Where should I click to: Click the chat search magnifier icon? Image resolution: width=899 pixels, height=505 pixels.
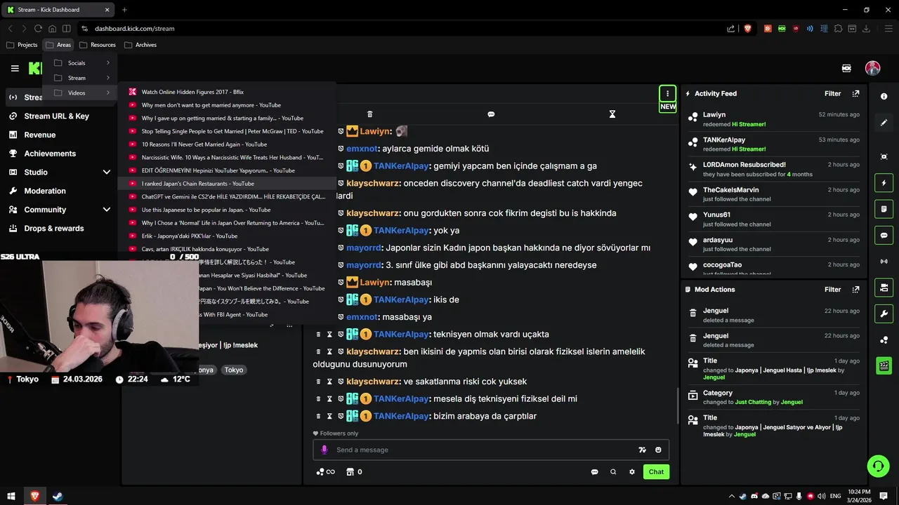point(613,472)
